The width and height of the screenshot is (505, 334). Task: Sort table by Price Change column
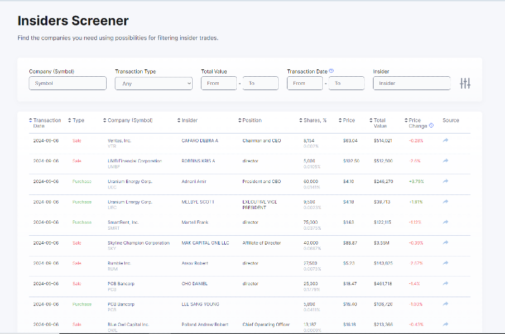(416, 123)
